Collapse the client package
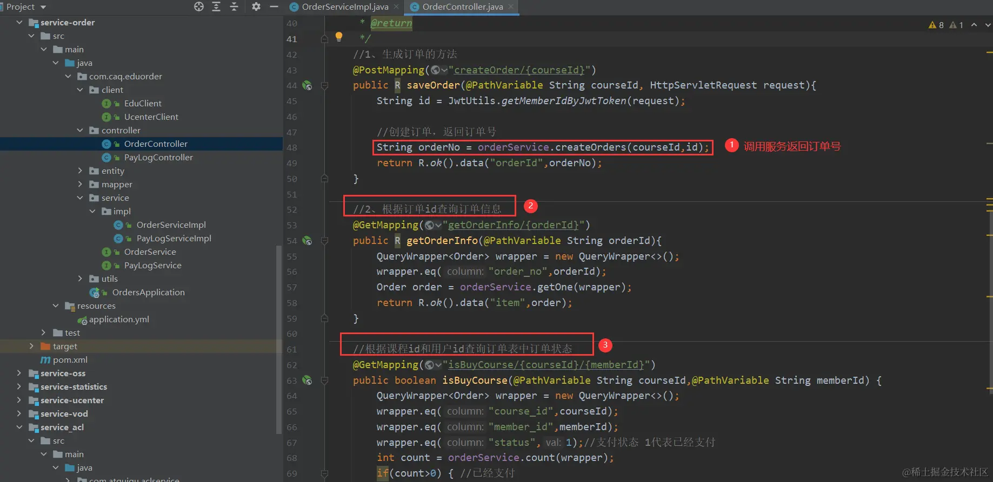The image size is (993, 482). [80, 90]
